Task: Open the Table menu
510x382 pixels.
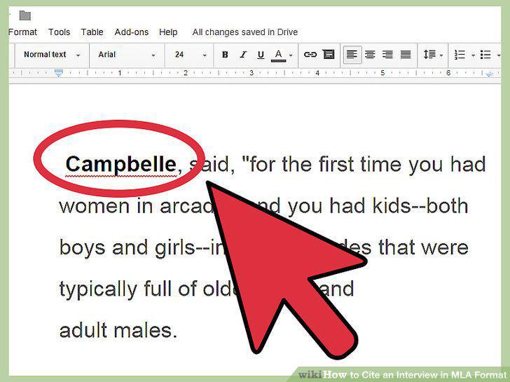Action: tap(92, 32)
